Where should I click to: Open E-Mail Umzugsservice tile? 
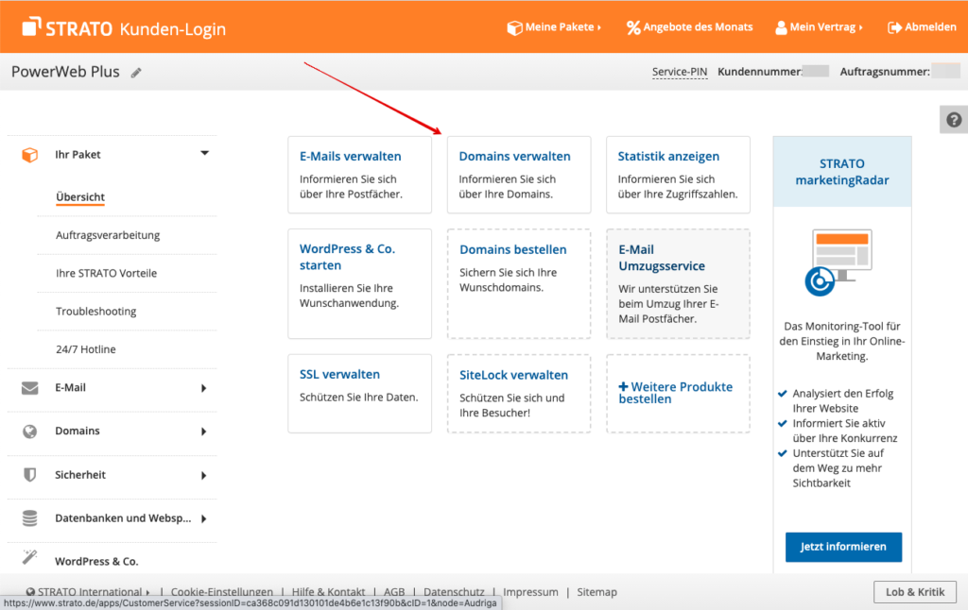pos(678,283)
